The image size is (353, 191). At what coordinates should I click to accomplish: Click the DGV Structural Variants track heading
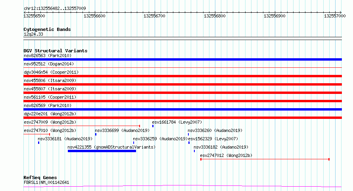56,51
